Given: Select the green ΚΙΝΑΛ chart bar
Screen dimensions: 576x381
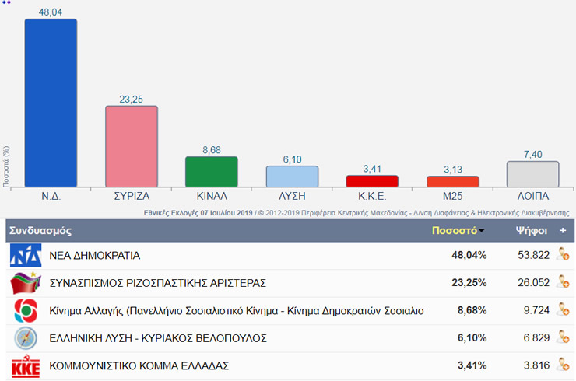Looking at the screenshot, I should (212, 172).
